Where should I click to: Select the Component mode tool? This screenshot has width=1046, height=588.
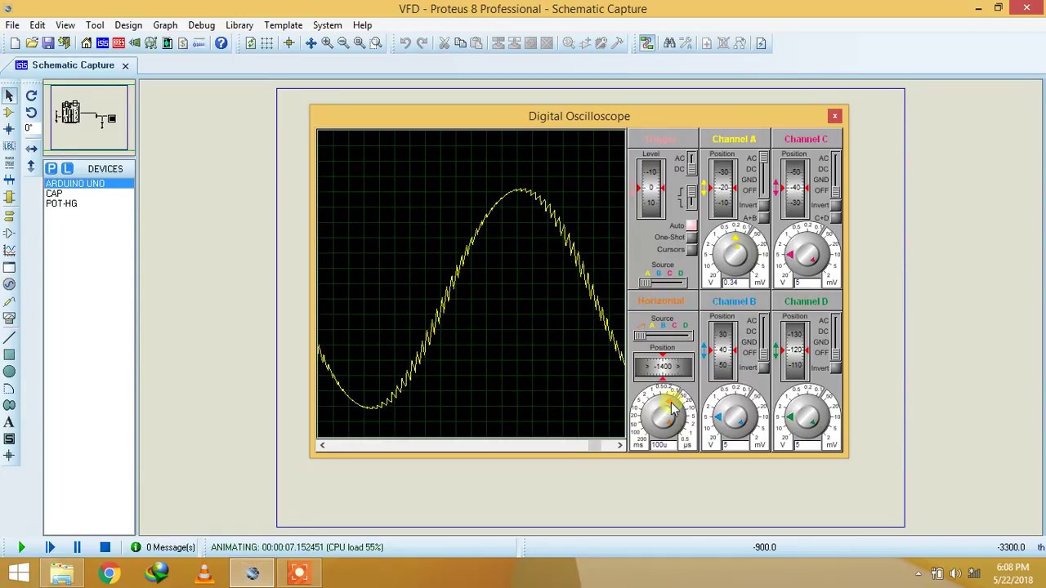pyautogui.click(x=9, y=113)
